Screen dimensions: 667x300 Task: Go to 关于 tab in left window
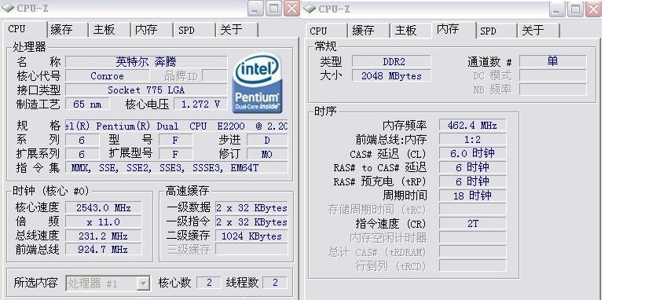click(236, 30)
